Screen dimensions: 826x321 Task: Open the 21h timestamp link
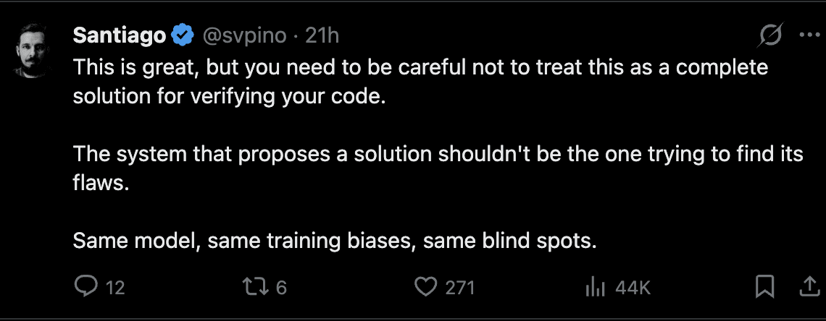pyautogui.click(x=322, y=35)
